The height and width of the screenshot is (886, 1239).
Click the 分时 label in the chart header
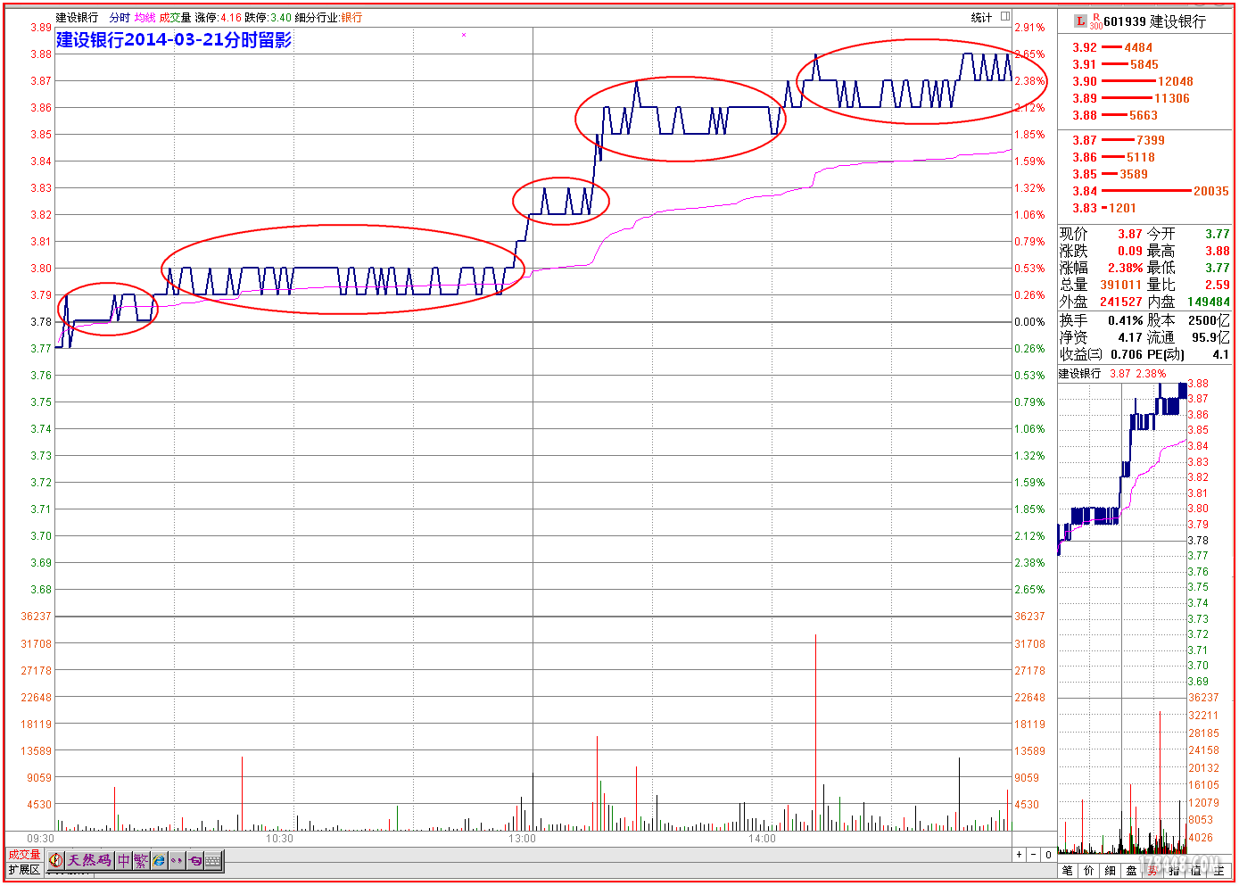pyautogui.click(x=120, y=18)
